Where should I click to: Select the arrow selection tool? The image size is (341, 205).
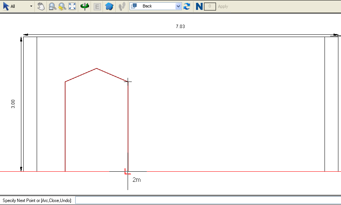[6, 6]
